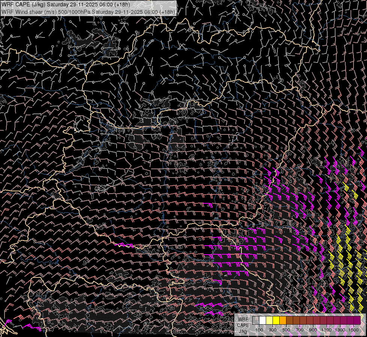Click the J/kg unit label in legend
The height and width of the screenshot is (337, 367).
[243, 331]
